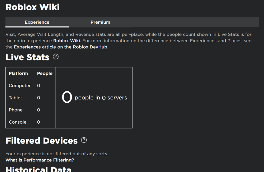Image resolution: width=264 pixels, height=172 pixels.
Task: Click the Platform column header
Action: point(18,73)
